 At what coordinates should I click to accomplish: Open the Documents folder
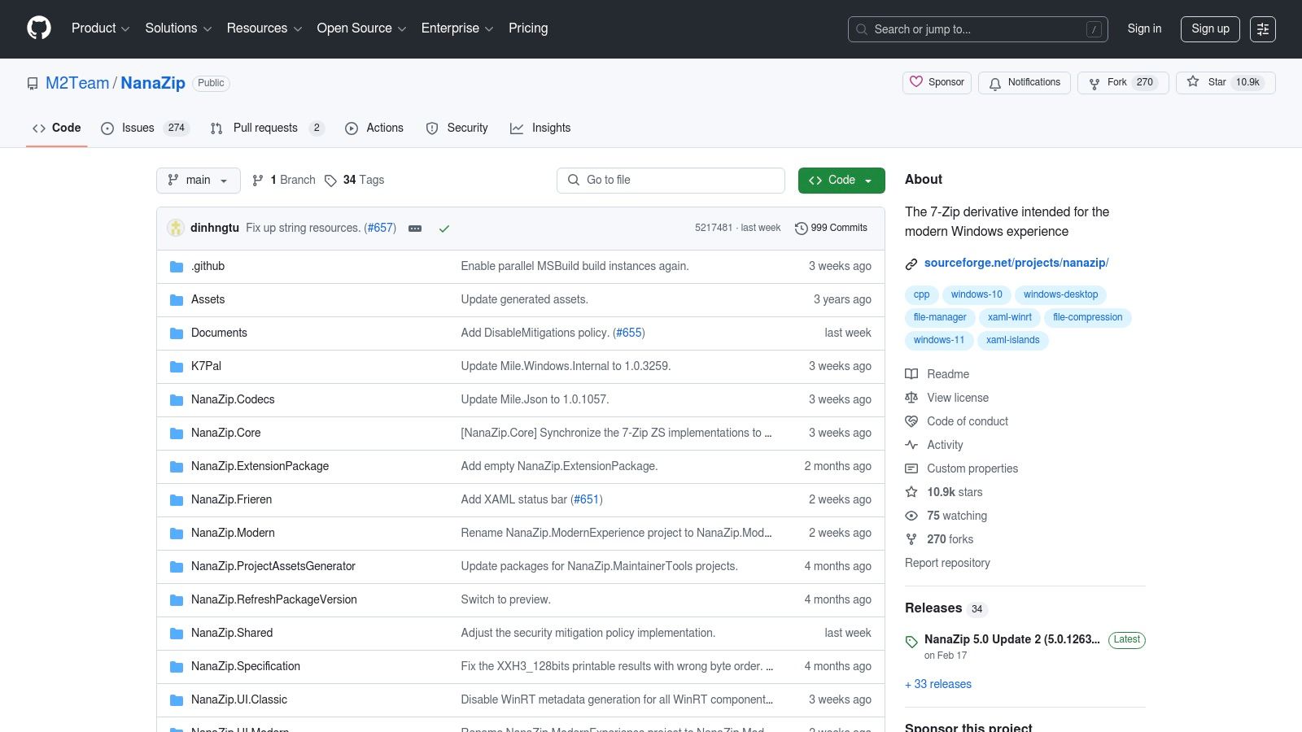point(219,333)
